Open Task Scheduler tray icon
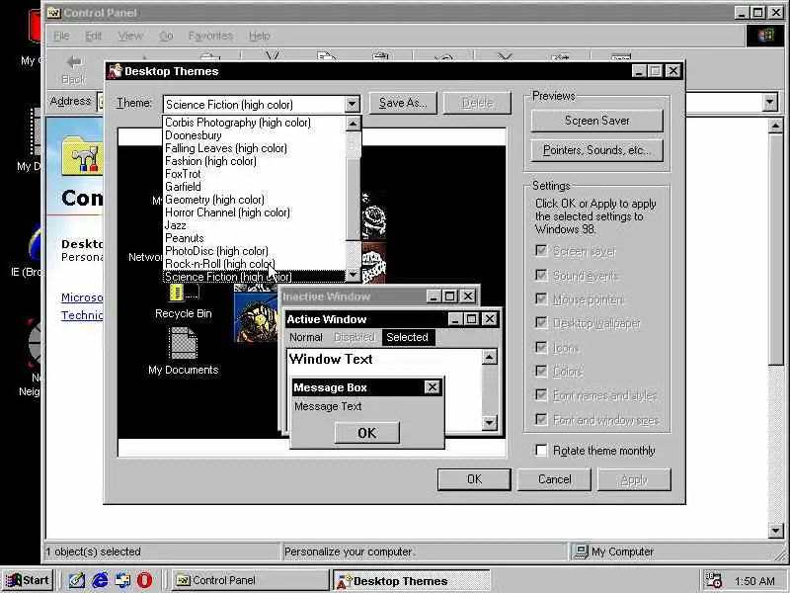This screenshot has width=790, height=593. (x=713, y=580)
